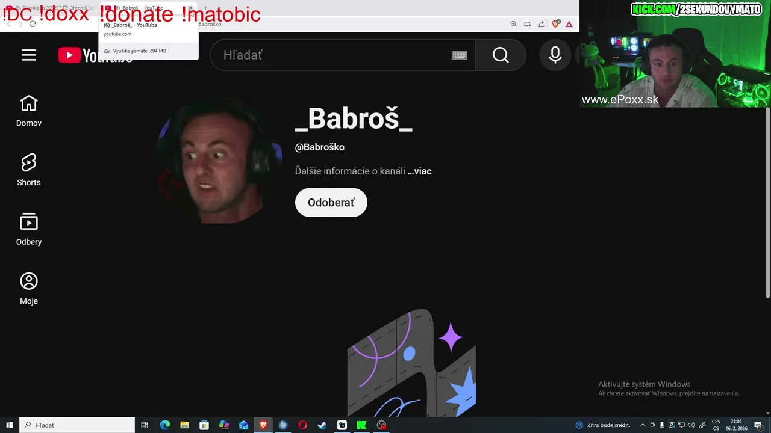Open Shorts in the sidebar
771x433 pixels.
coord(29,170)
